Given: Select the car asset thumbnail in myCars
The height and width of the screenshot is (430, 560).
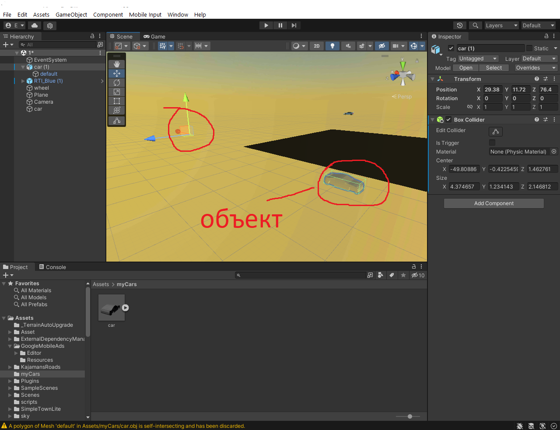Looking at the screenshot, I should coord(112,308).
